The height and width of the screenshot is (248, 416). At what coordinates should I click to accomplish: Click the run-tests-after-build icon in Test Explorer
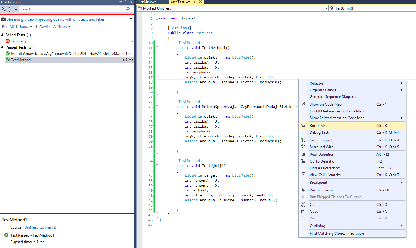coord(4,9)
